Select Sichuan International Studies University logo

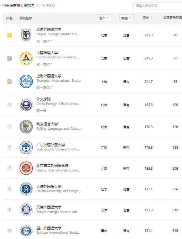tap(26, 230)
